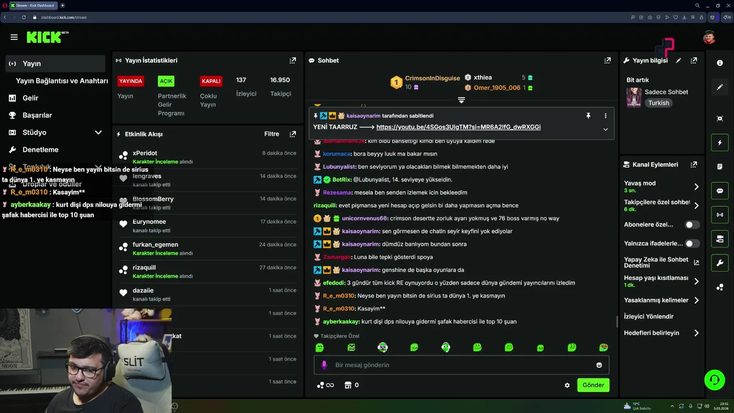
Task: Open Takipçilere özel sohbet chevron
Action: pos(696,205)
